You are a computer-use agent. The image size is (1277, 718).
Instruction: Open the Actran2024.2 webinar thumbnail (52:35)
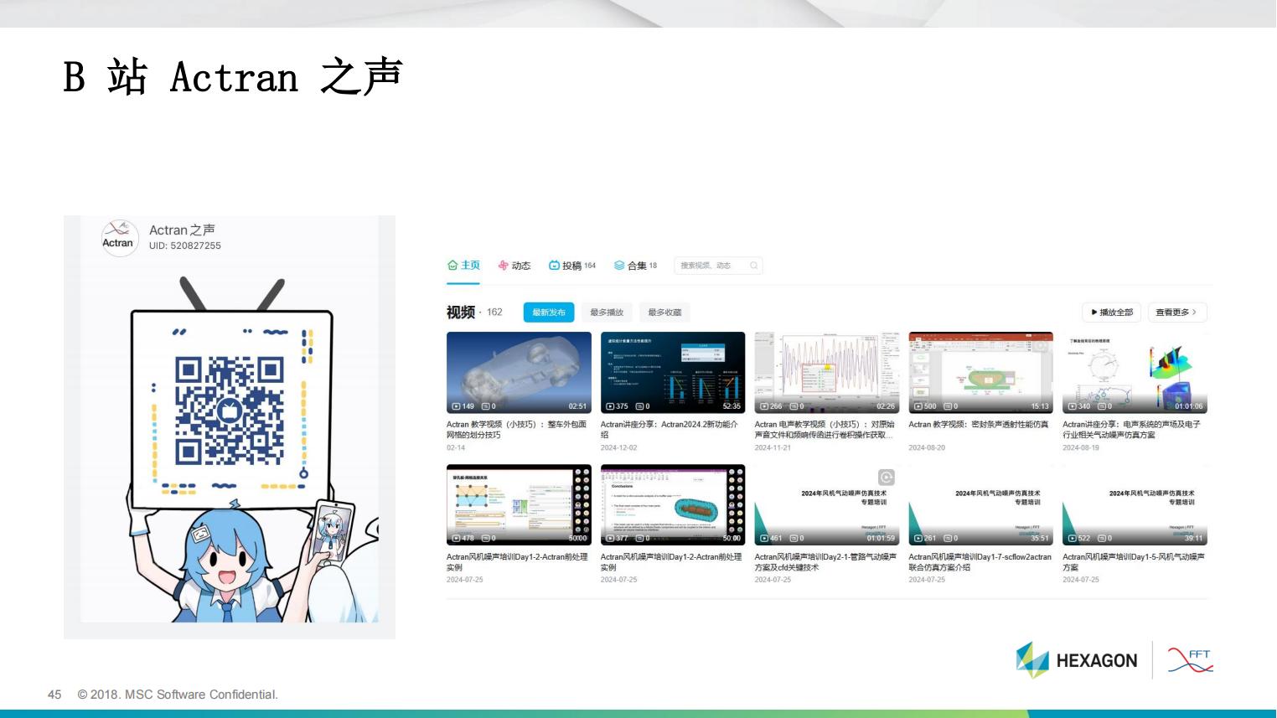point(673,373)
